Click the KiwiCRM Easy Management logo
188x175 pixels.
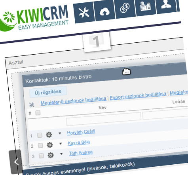[35, 19]
